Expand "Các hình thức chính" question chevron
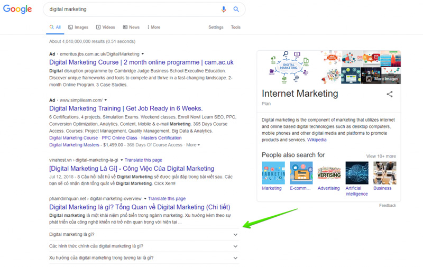423x267 pixels. 235,246
